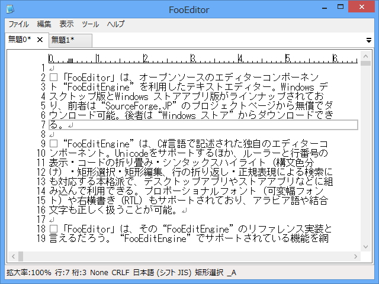The width and height of the screenshot is (379, 284).
Task: Click the vertical scrollbar down arrow
Action: 365,247
